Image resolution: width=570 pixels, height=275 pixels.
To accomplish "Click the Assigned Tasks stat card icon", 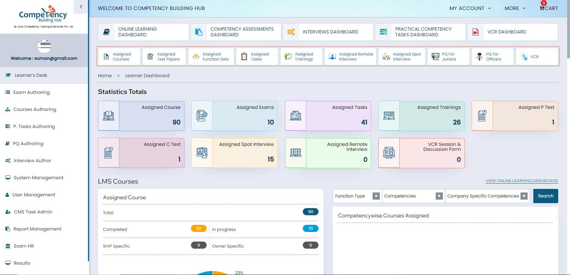I will tap(296, 116).
